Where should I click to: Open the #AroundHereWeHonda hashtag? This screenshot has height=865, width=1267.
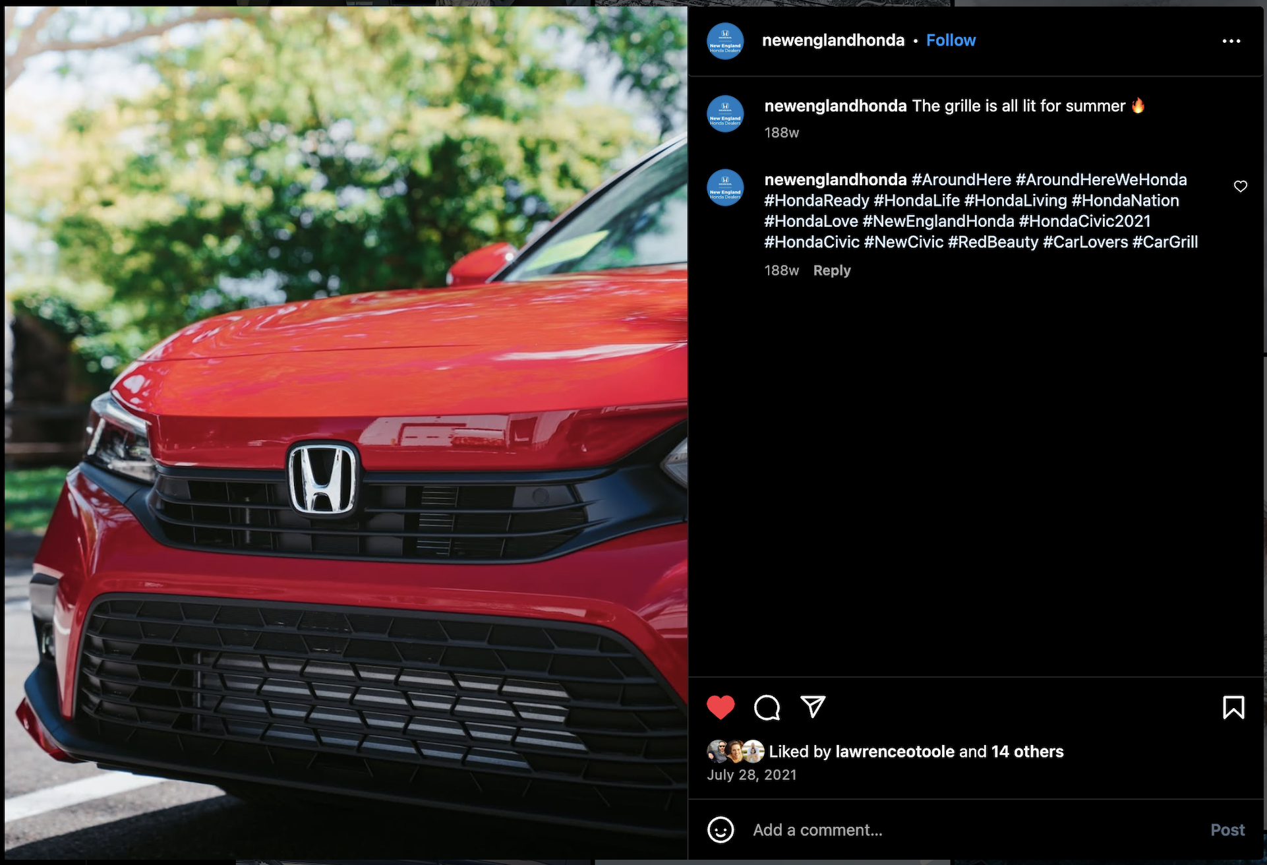1101,179
